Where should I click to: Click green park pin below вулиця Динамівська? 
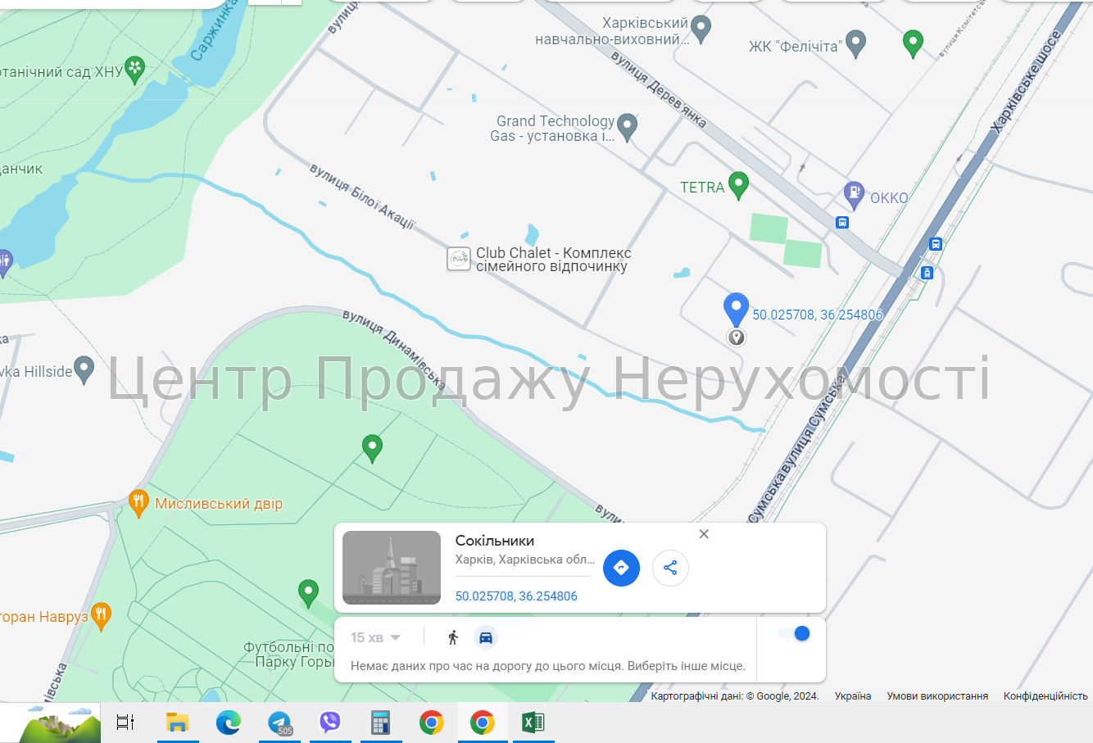click(x=372, y=449)
